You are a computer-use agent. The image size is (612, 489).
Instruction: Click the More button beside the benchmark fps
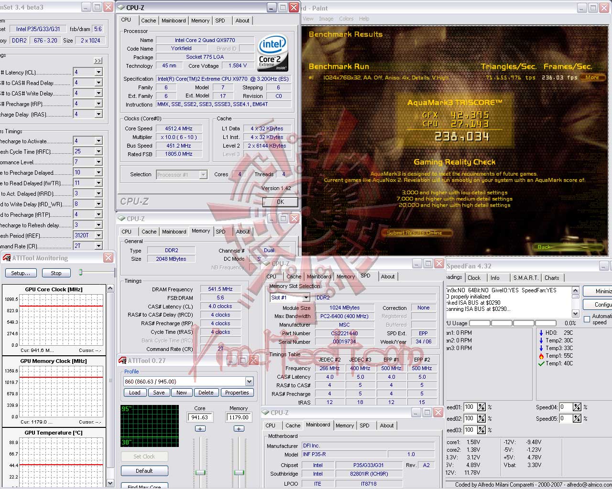coord(592,77)
